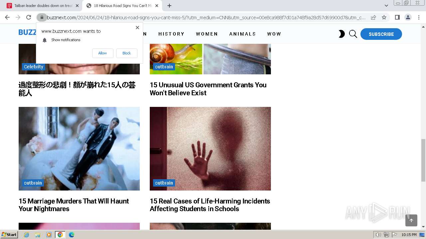Bookmark this tab with star icon
426x239 pixels.
(x=384, y=17)
